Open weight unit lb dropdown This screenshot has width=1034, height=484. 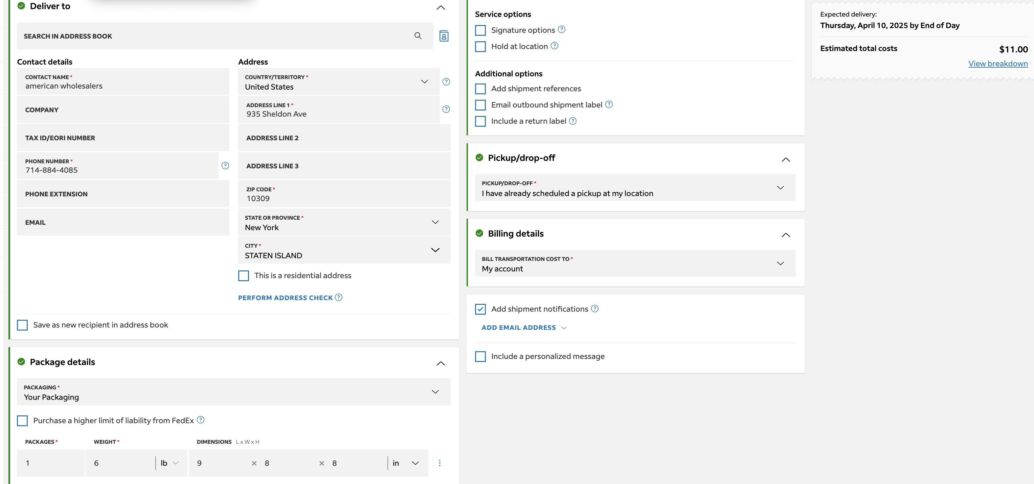pyautogui.click(x=170, y=463)
